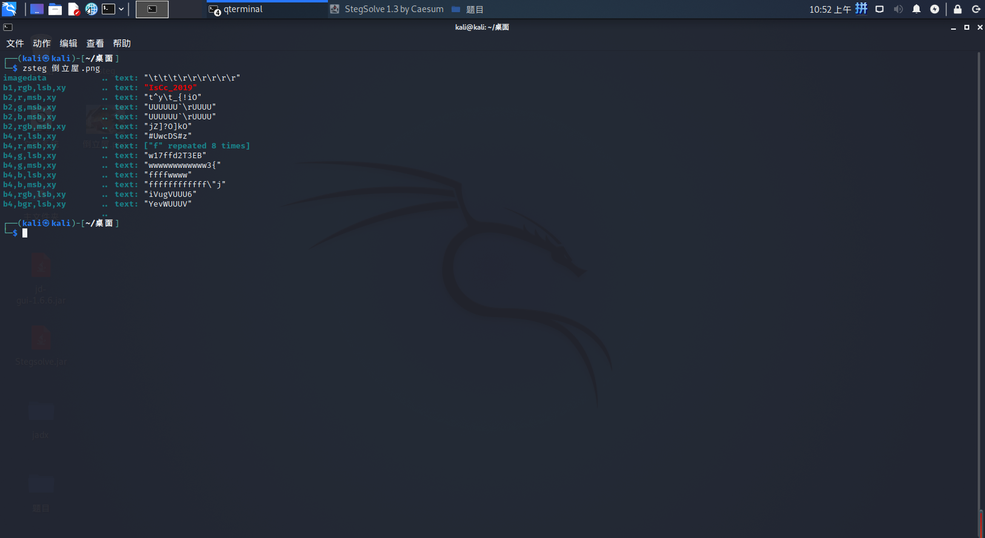Open the volume speaker tray icon
The image size is (985, 538).
point(898,9)
